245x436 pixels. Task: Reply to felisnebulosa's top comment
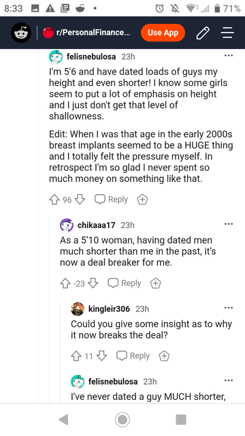(111, 200)
